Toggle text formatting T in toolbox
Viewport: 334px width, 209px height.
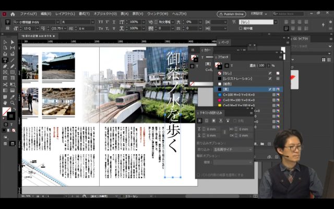point(11,124)
